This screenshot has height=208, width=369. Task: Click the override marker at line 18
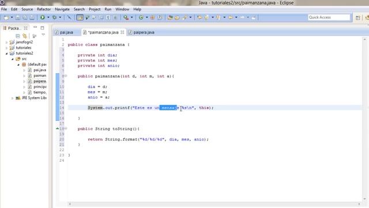(x=58, y=128)
